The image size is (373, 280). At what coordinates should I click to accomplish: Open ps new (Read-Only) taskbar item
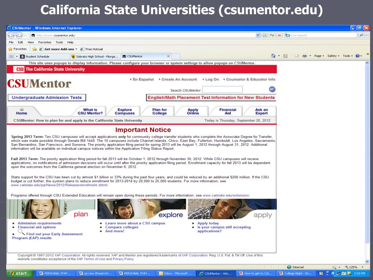pyautogui.click(x=97, y=273)
